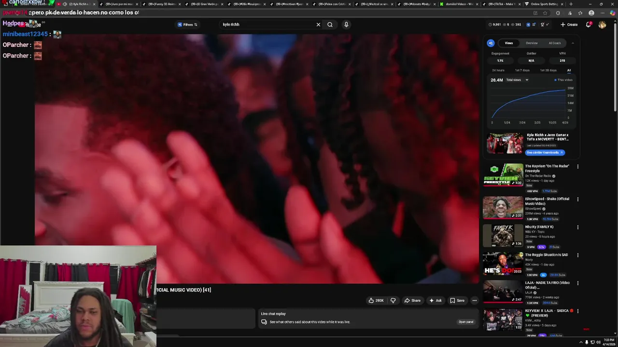Open the On The Radar Radio channel name
618x347 pixels.
coord(538,176)
